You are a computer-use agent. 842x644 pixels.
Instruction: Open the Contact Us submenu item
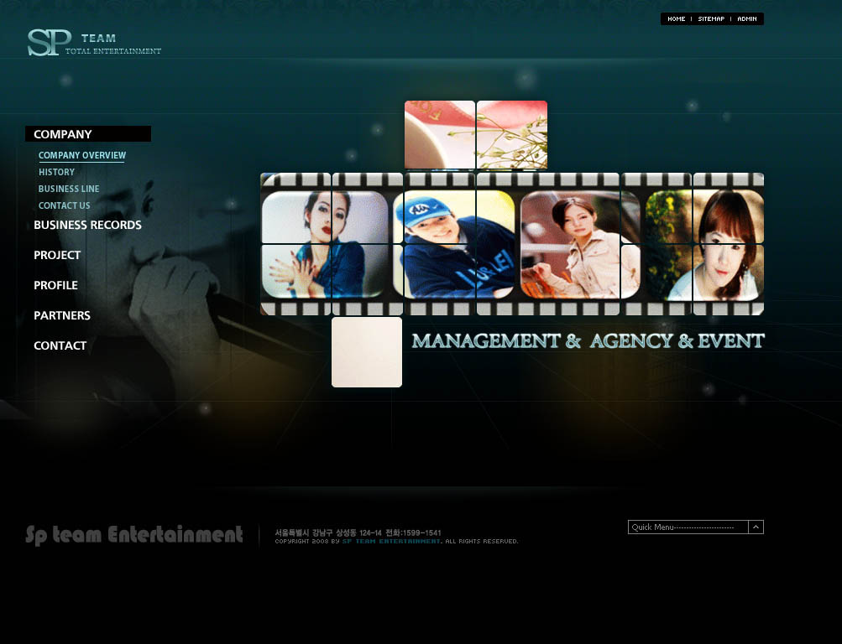[64, 205]
